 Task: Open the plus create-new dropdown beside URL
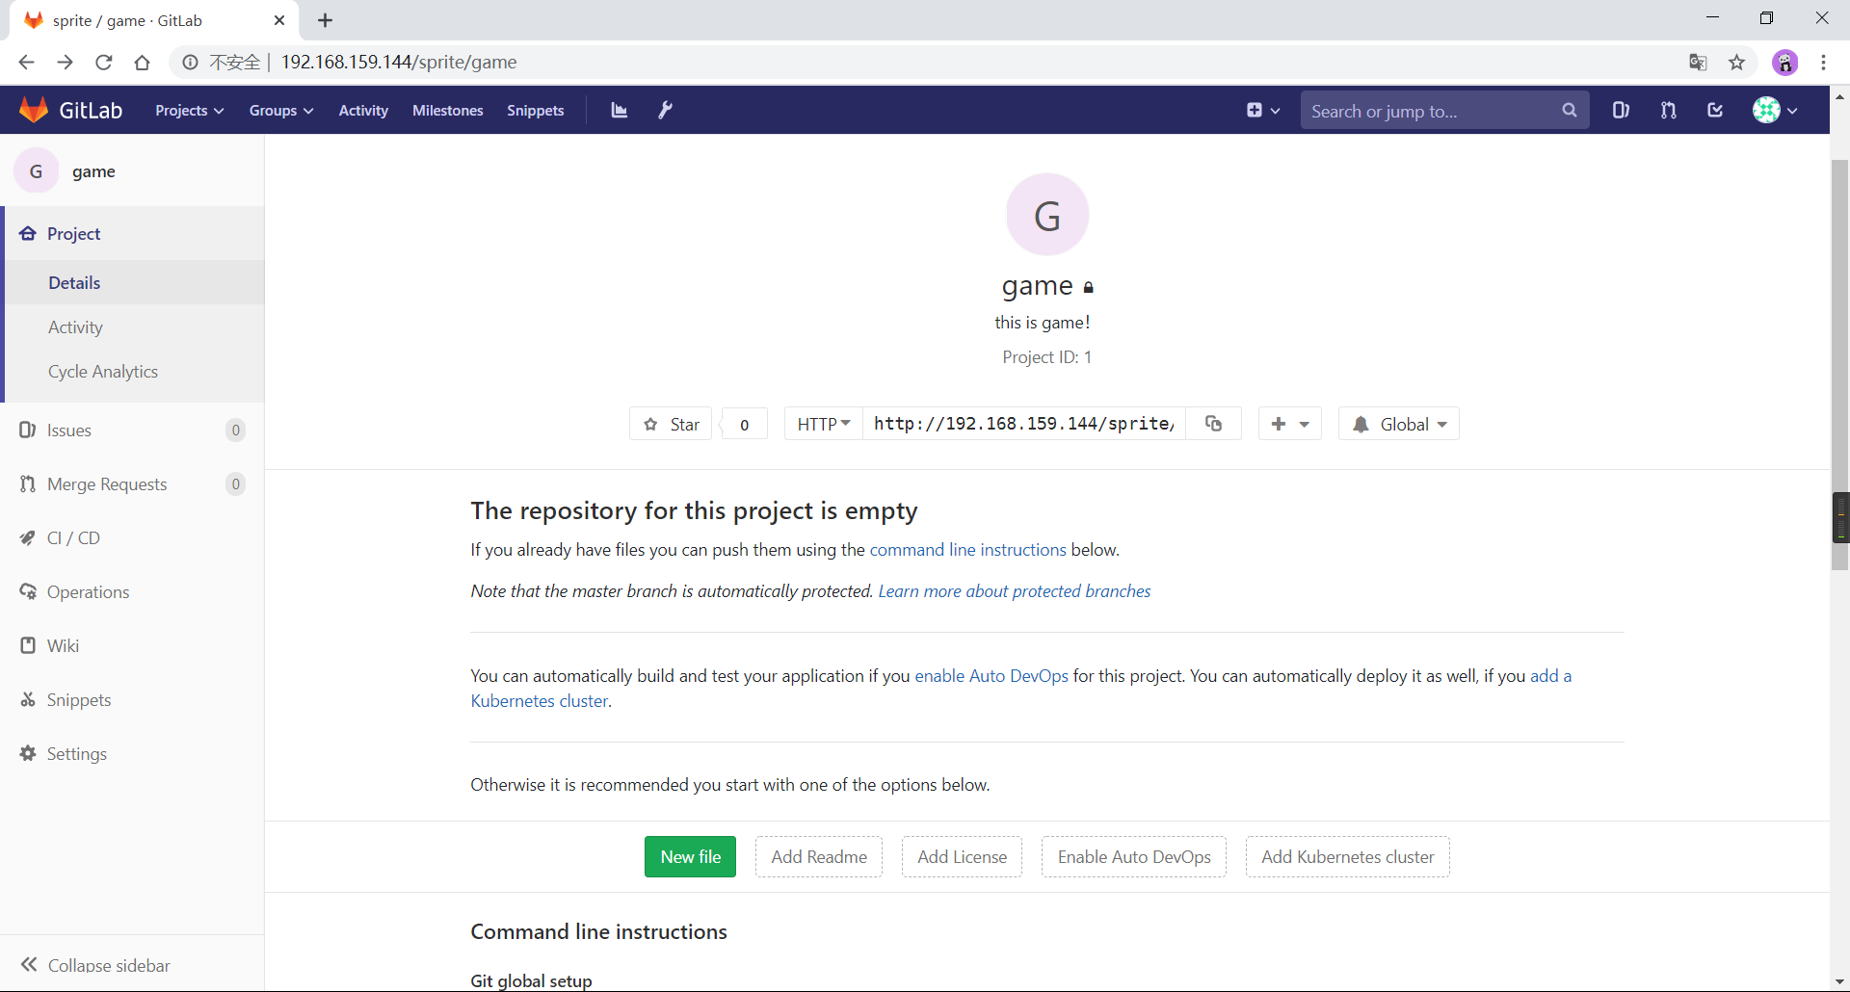pyautogui.click(x=1290, y=424)
